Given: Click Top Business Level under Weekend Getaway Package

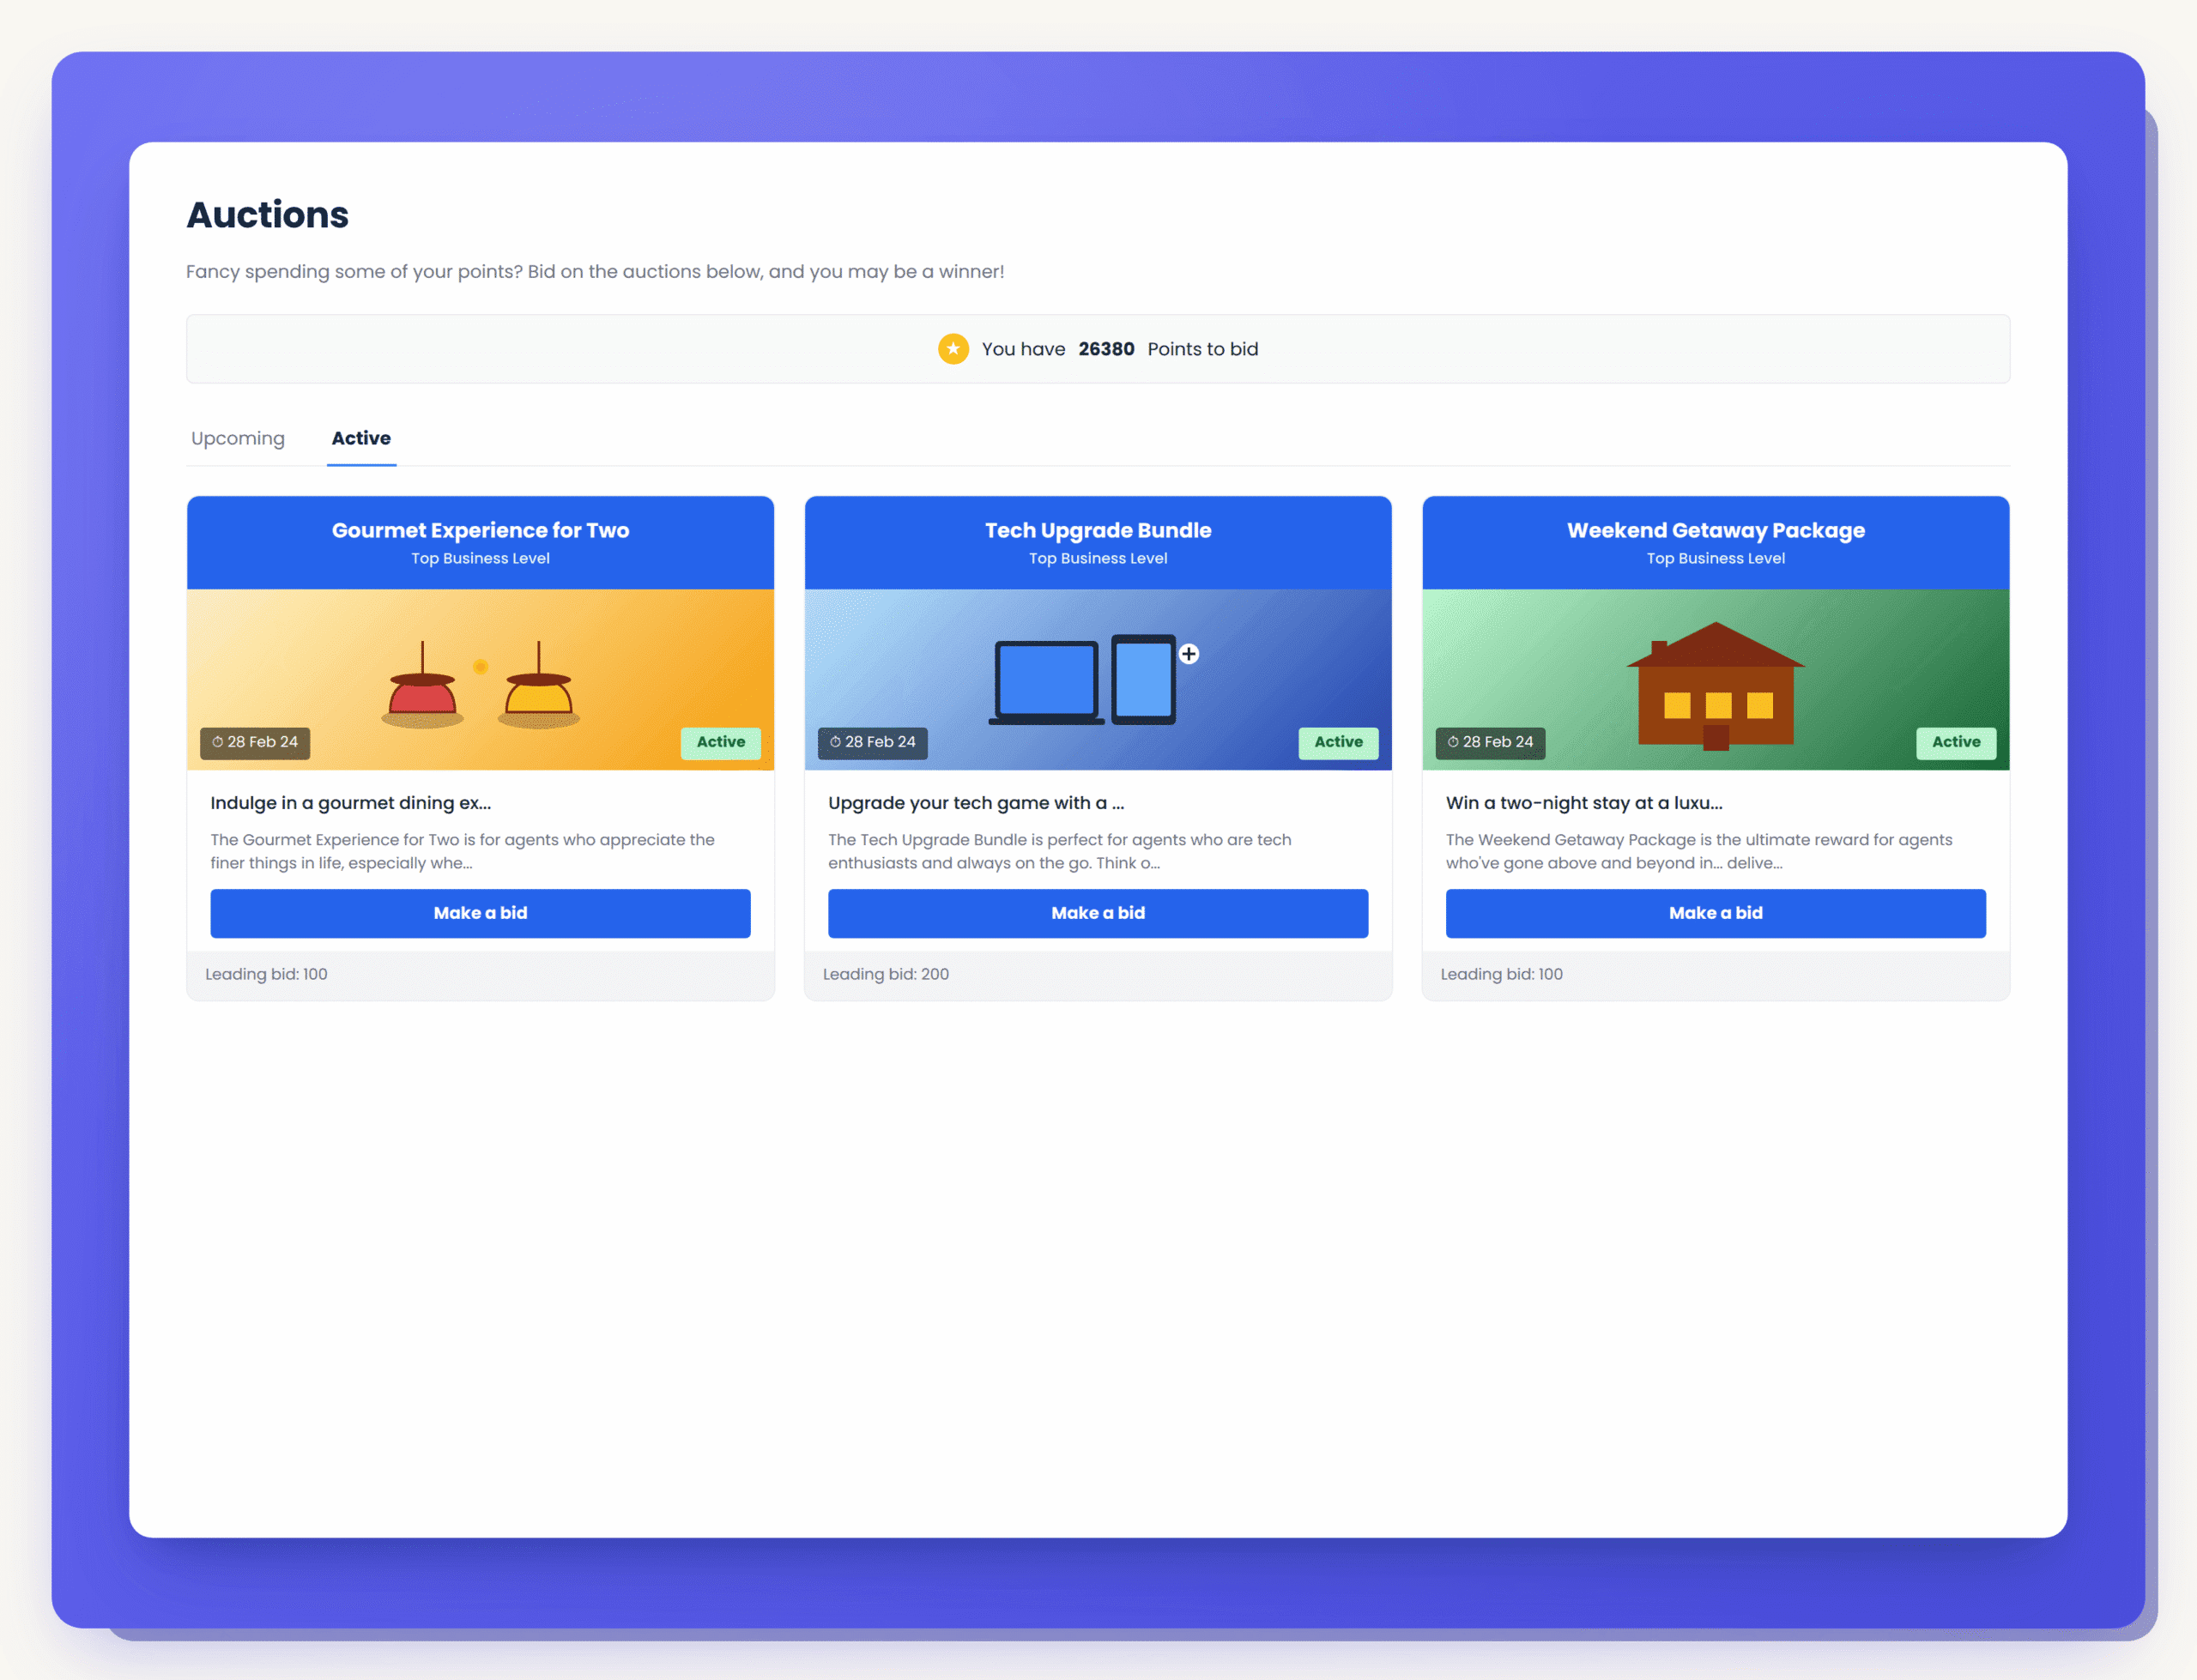Looking at the screenshot, I should (1715, 558).
